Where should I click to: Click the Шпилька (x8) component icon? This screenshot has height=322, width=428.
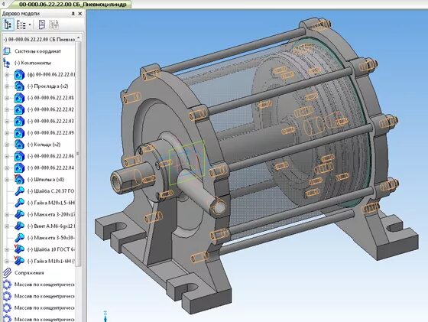point(19,180)
